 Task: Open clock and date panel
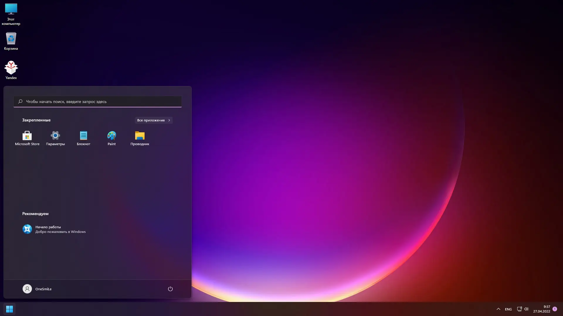pyautogui.click(x=542, y=309)
